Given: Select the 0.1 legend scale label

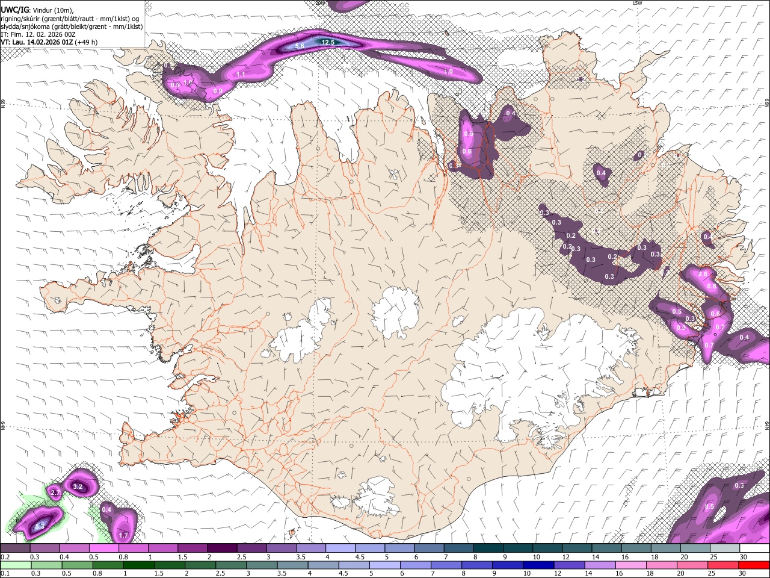Looking at the screenshot, I should click(x=5, y=573).
